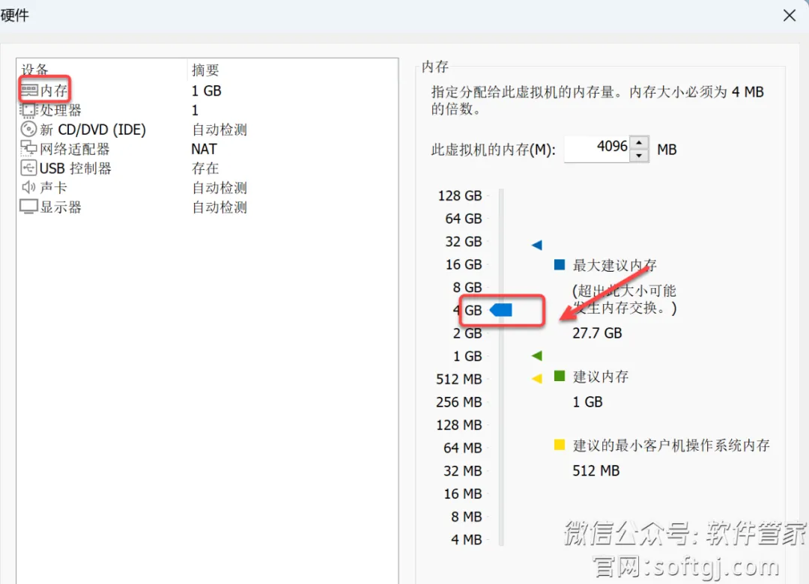Select the 网络适配器 network adapter icon
Screen dimensions: 809x584
[x=28, y=148]
